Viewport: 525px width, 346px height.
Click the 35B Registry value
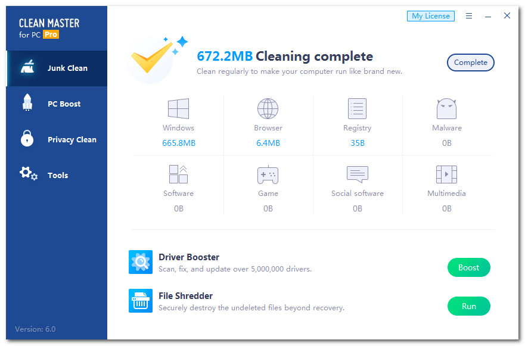(358, 143)
